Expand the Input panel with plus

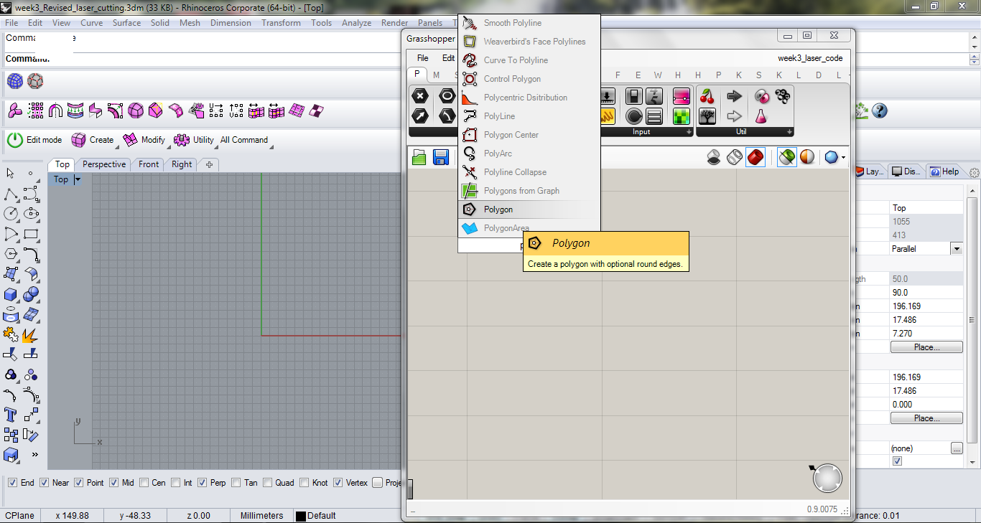click(x=689, y=132)
